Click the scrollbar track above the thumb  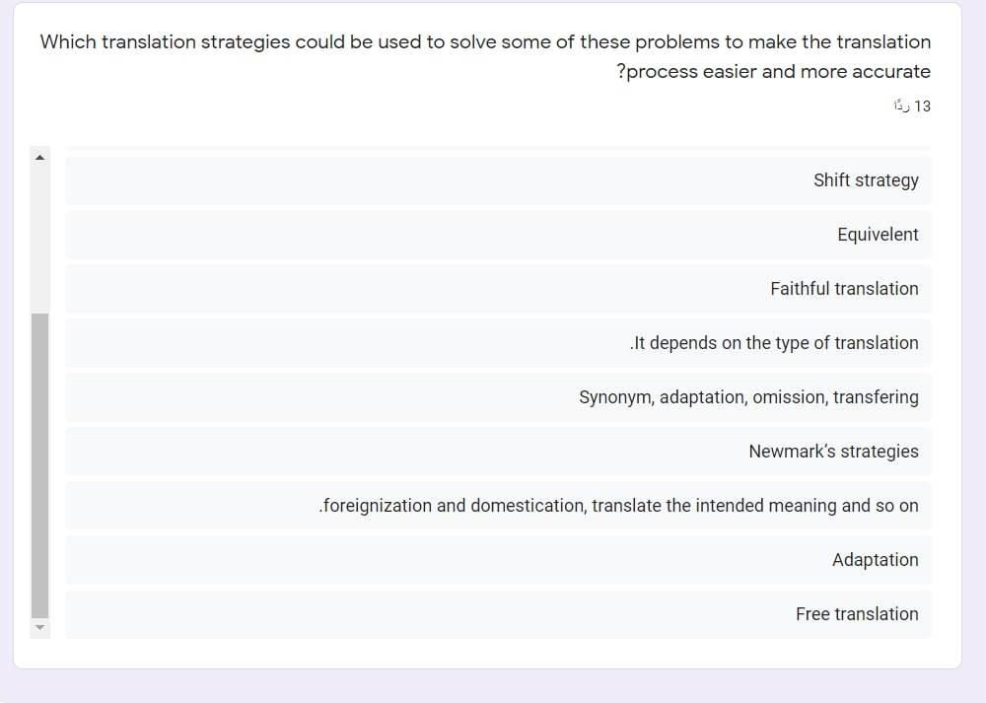click(x=39, y=241)
